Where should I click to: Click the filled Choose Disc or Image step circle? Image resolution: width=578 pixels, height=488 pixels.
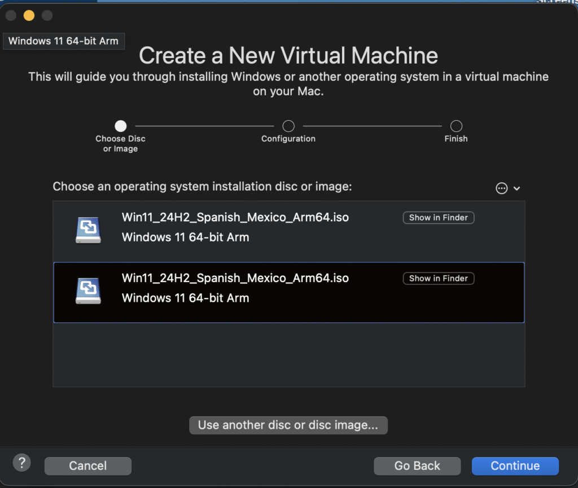[x=120, y=126]
